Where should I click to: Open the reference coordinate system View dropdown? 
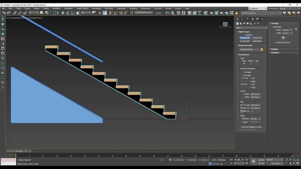[x=86, y=13]
